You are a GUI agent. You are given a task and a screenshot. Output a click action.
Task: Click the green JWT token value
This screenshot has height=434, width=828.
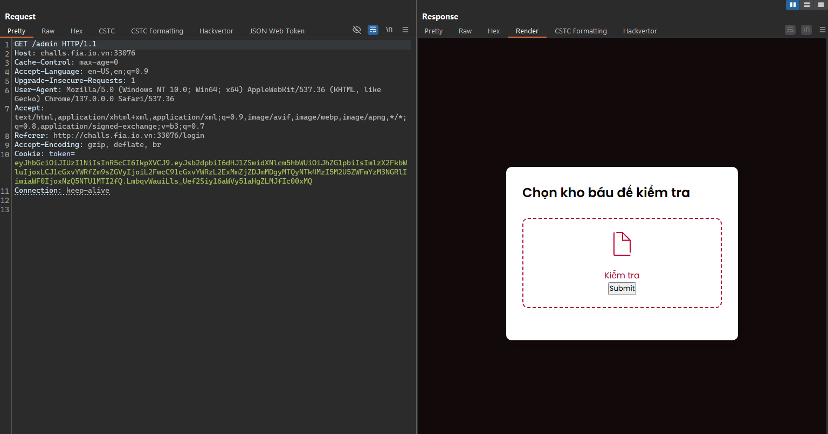(211, 172)
